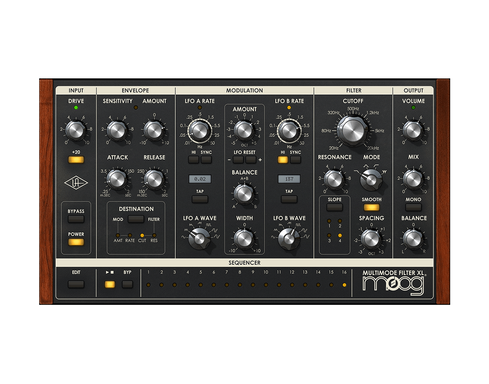
Task: Click the Volume output signal LED
Action: [x=413, y=107]
